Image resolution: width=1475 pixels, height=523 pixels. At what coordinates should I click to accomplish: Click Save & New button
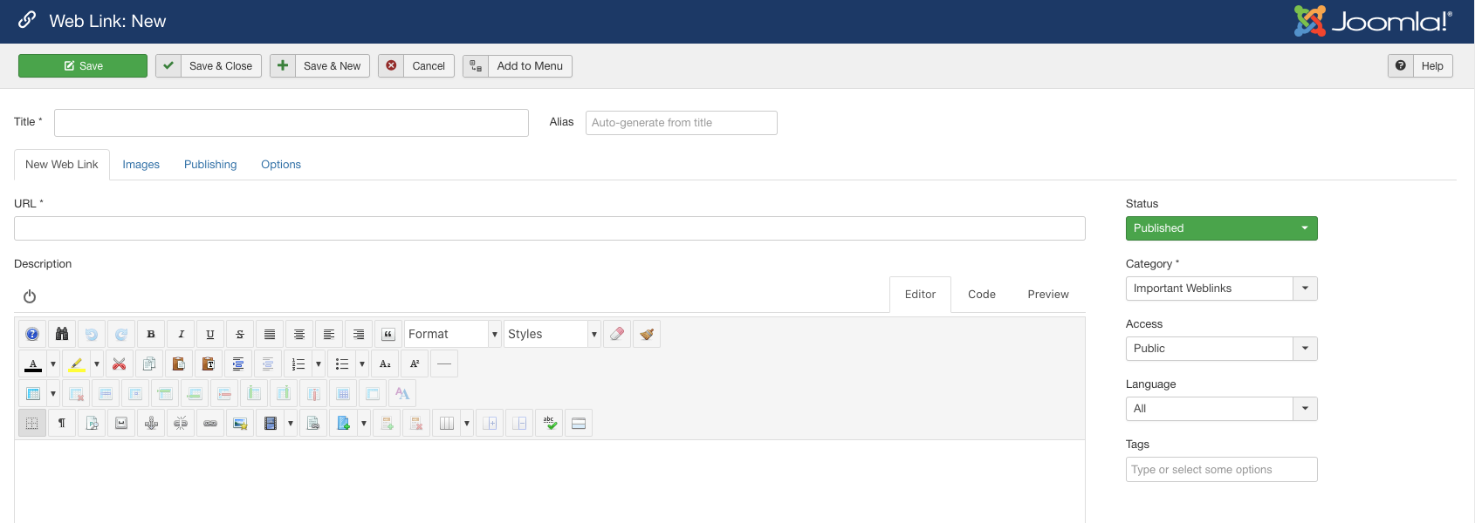319,66
